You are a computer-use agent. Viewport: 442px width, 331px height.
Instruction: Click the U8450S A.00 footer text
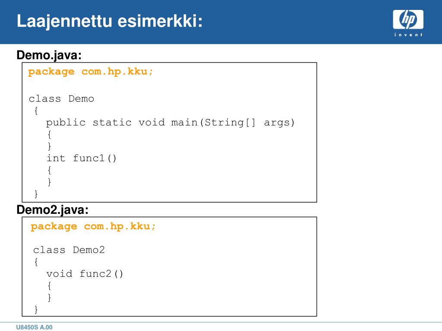pos(34,327)
